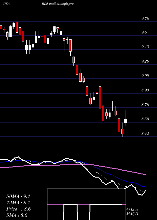Click the 9.26 price axis label

click(145, 61)
